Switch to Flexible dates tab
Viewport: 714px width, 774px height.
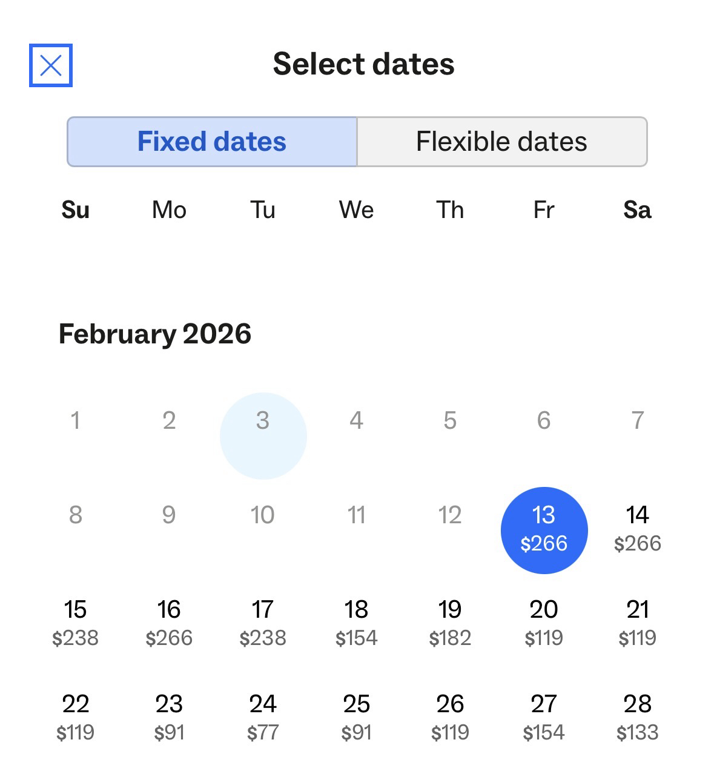click(501, 142)
